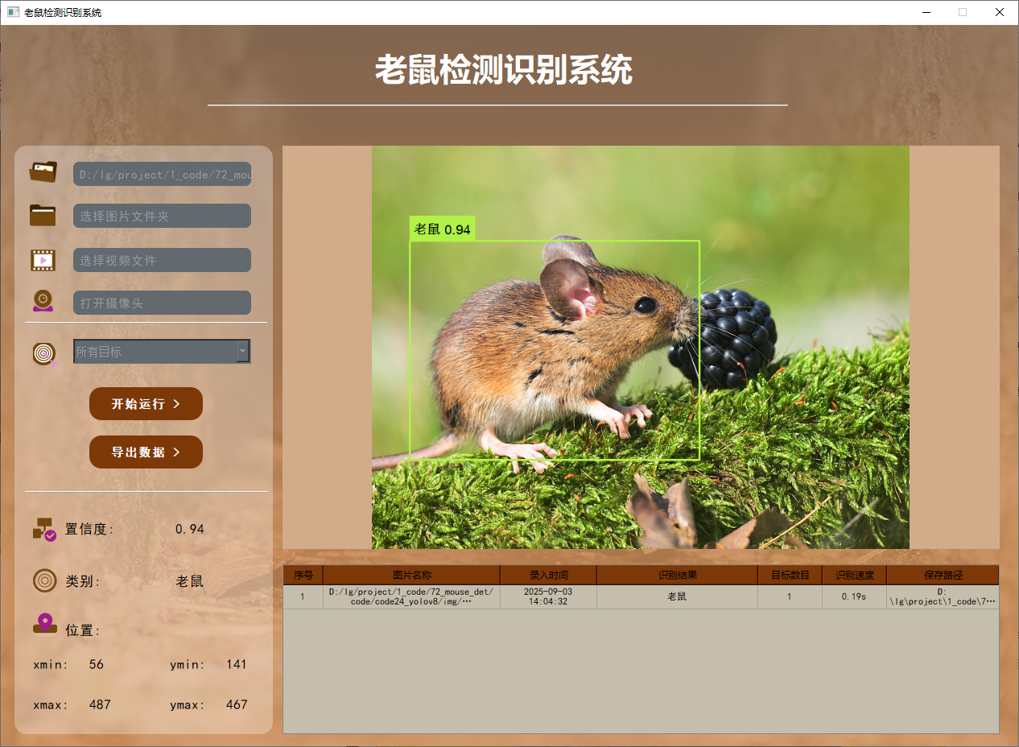
Task: Click the 录入时间 column header
Action: (x=548, y=575)
